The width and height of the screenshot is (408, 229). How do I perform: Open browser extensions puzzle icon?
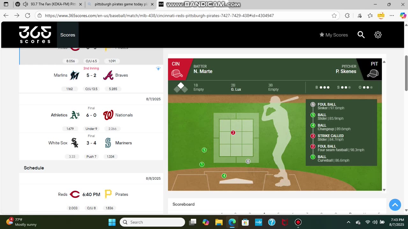pos(347,16)
